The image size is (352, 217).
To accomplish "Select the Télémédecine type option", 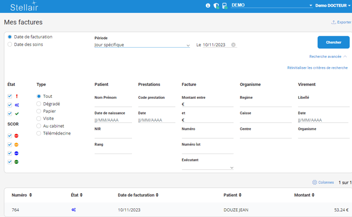I will pos(39,133).
